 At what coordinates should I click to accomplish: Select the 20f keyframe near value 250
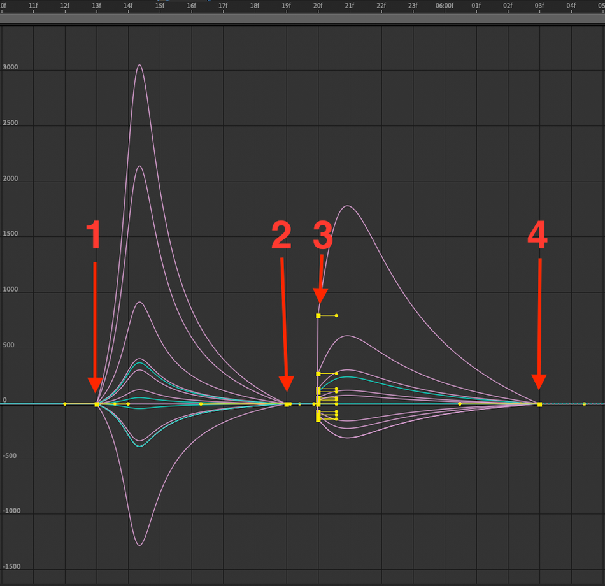(x=318, y=374)
